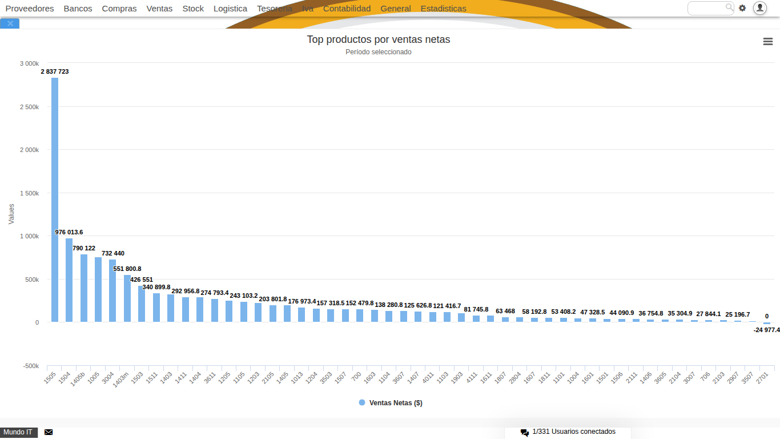This screenshot has height=439, width=780.
Task: Open the Tesoreria menu
Action: click(275, 9)
